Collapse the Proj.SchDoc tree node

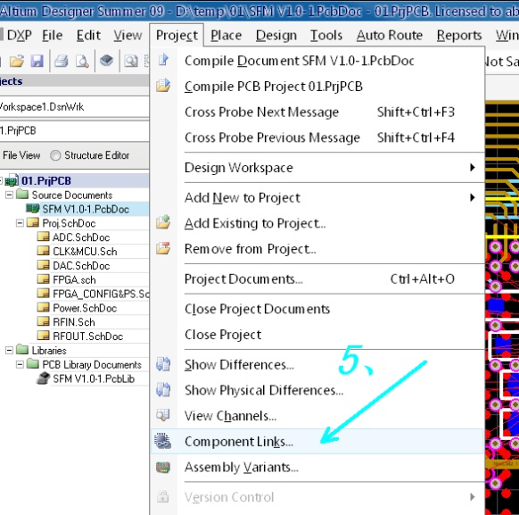tap(20, 223)
